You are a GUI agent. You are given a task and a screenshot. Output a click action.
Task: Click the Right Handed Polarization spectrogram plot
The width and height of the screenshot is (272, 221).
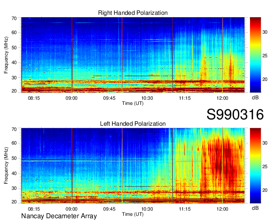(x=133, y=55)
